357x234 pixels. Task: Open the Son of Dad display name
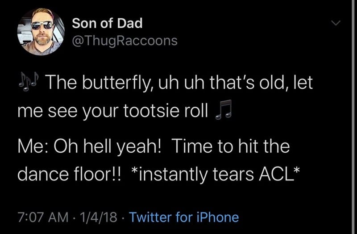(x=107, y=22)
